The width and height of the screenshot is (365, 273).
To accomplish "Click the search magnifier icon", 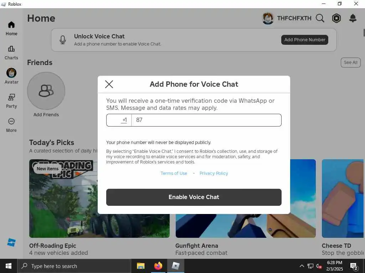I will click(x=320, y=18).
